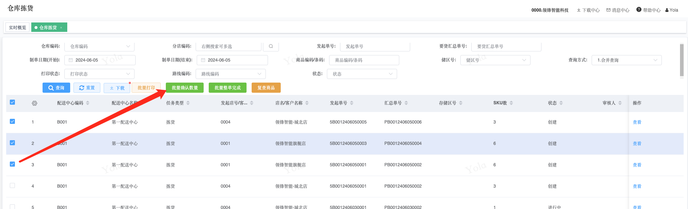
Task: Toggle the select-all header checkbox
Action: (12, 103)
